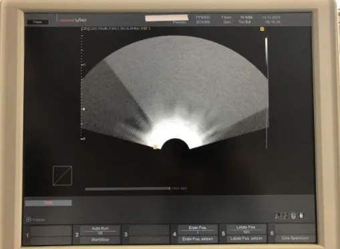Click the date text in header
Screen dimensions: 340x249
(271, 17)
